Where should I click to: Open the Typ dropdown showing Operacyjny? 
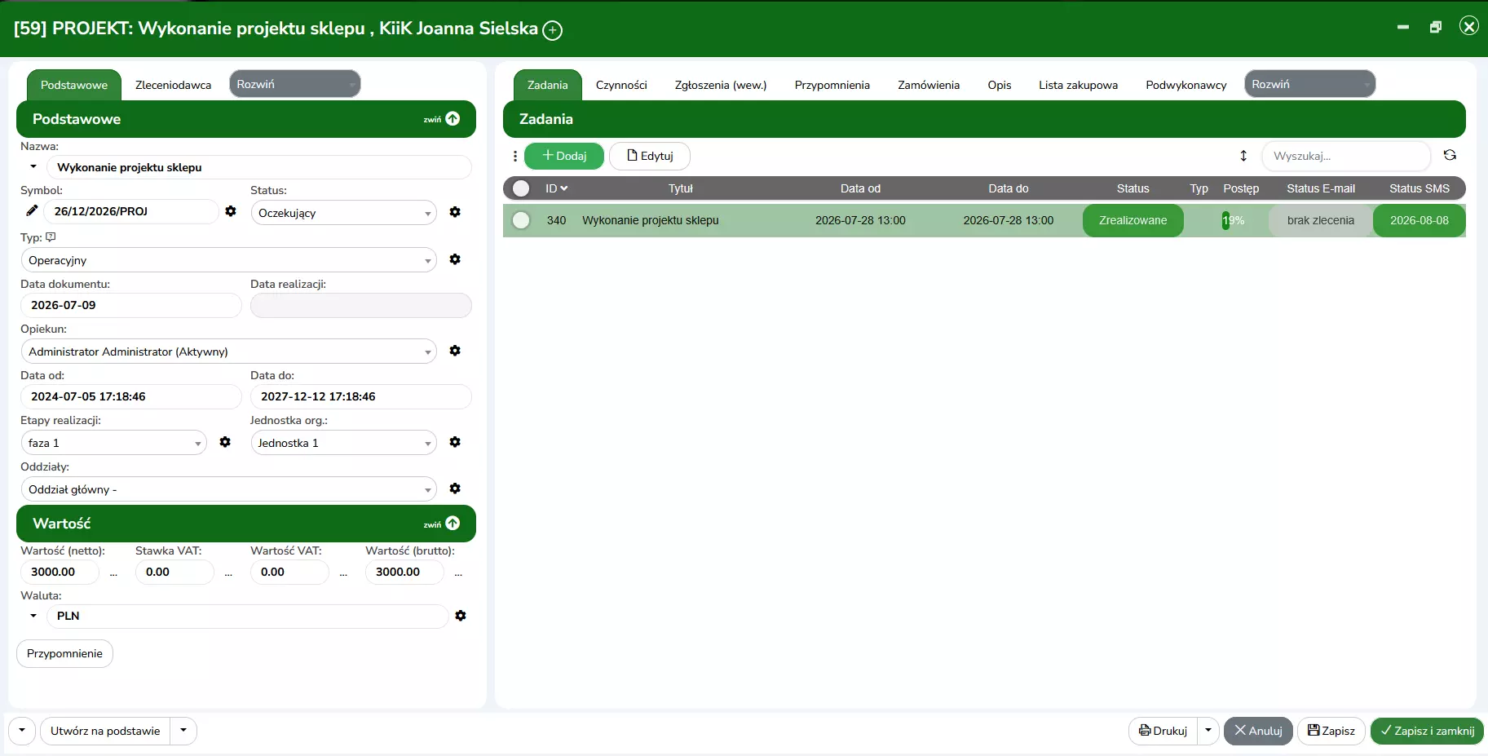point(228,260)
